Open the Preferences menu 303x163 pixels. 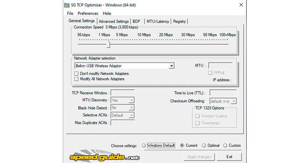(x=88, y=13)
